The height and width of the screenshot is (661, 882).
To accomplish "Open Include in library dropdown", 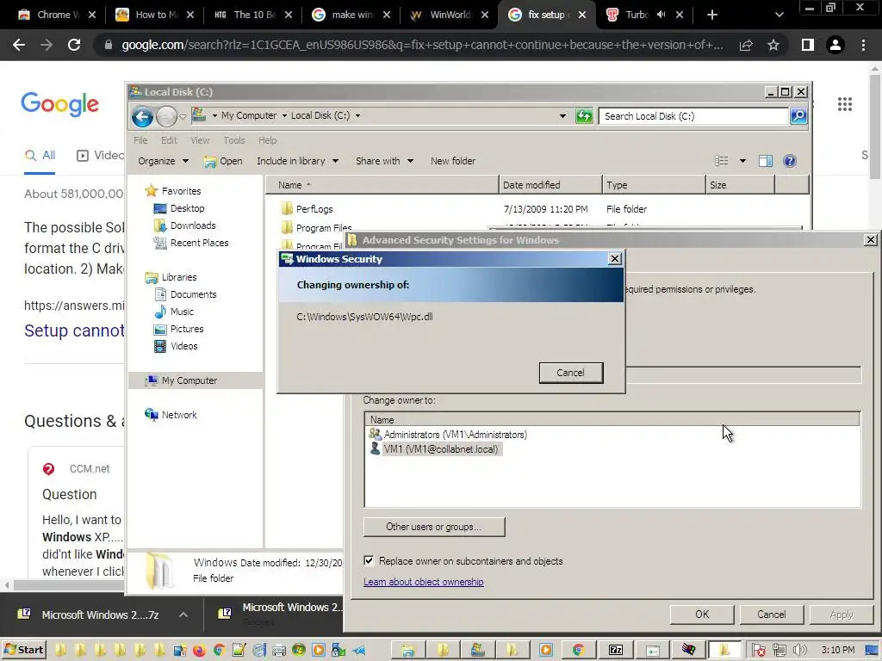I will pos(297,161).
